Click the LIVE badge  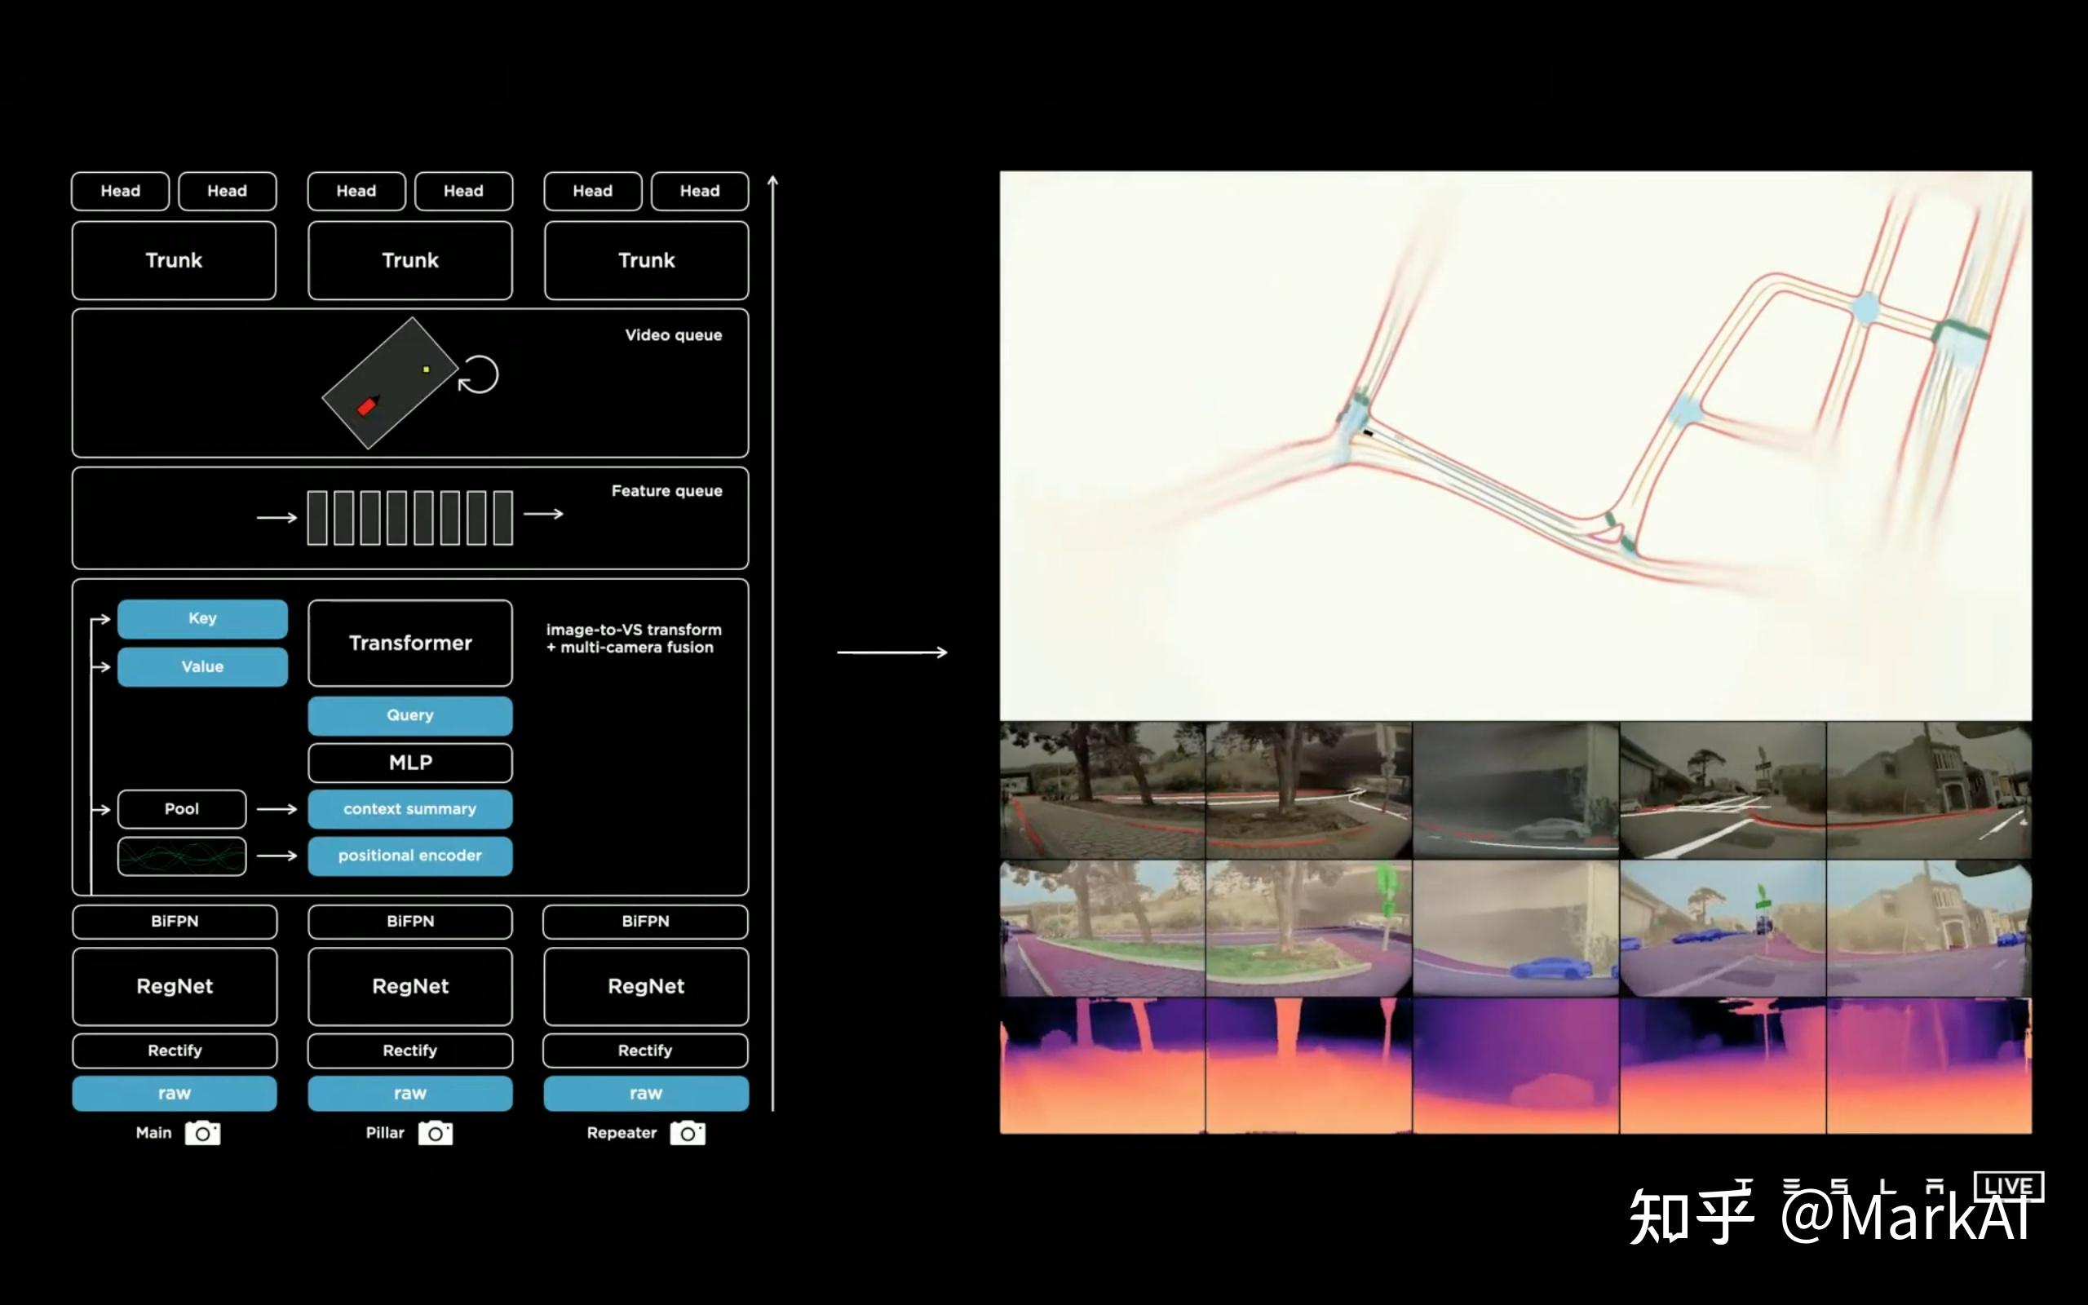point(2009,1186)
